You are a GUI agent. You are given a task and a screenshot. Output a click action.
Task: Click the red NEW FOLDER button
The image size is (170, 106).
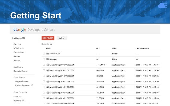(48, 38)
